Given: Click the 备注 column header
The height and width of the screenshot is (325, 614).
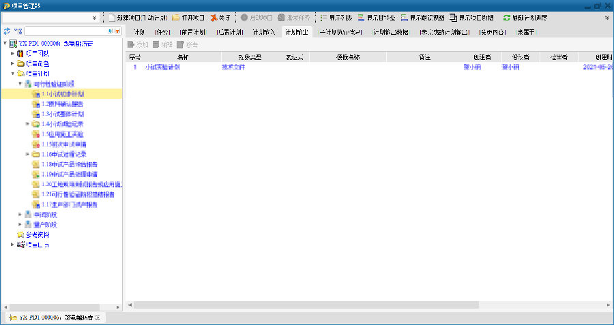Looking at the screenshot, I should (424, 57).
